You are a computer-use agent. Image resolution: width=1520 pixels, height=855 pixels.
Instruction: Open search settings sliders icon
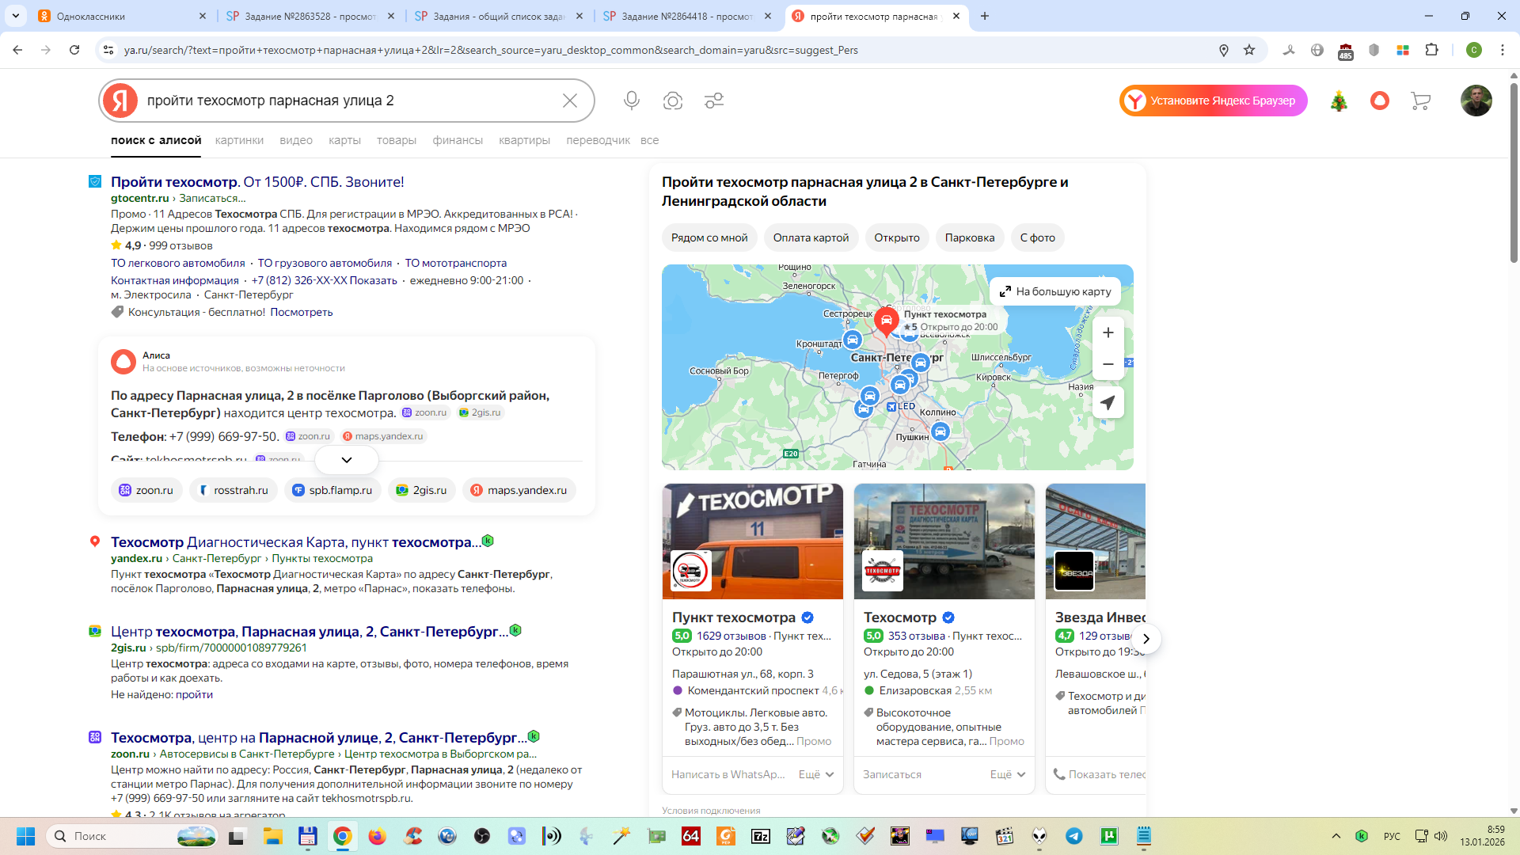(x=714, y=101)
